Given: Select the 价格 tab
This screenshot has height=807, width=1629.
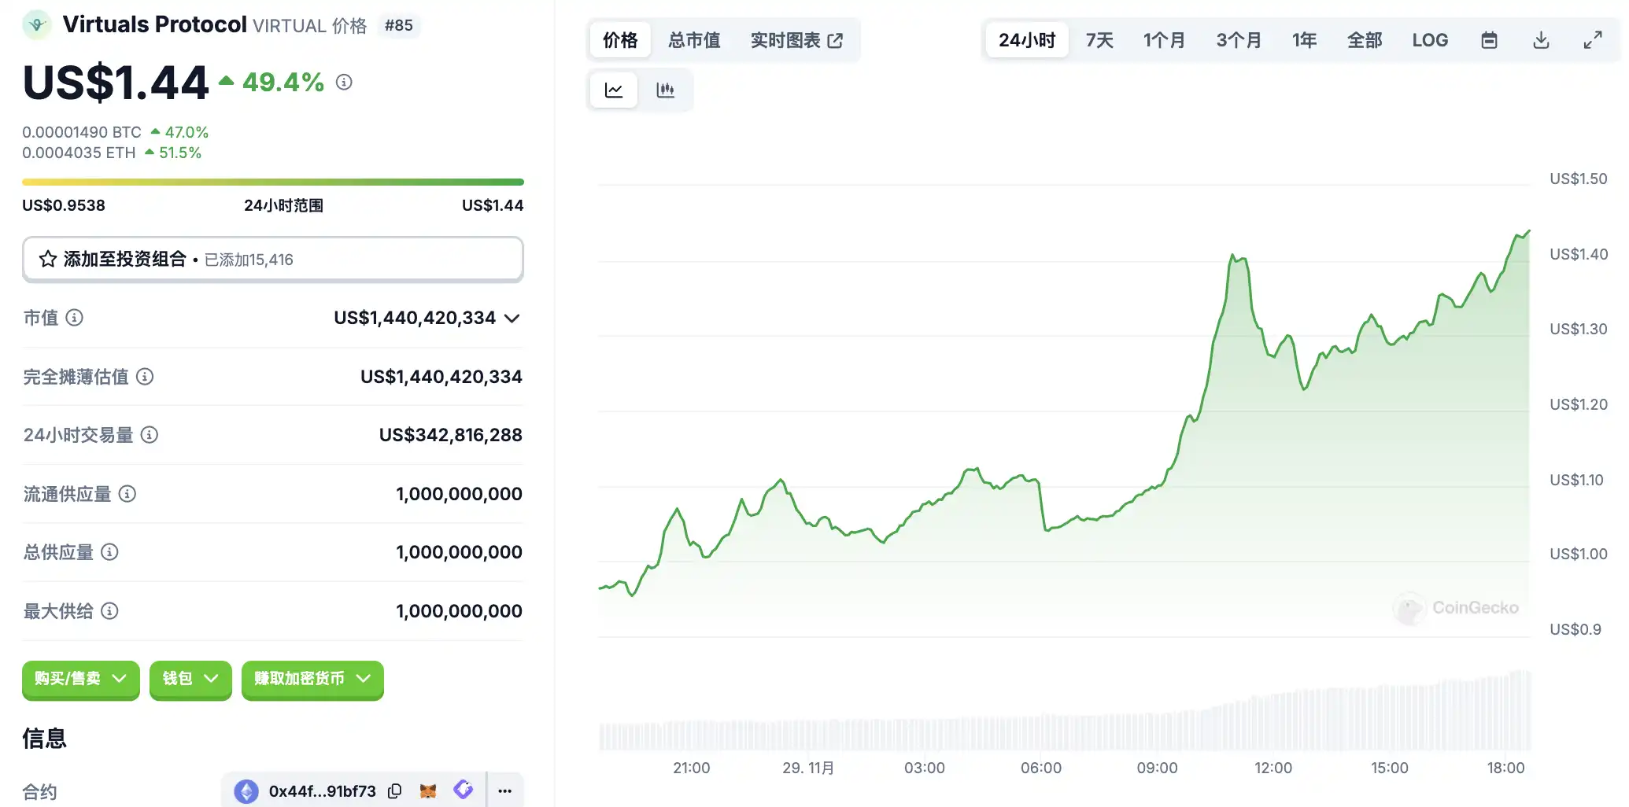Looking at the screenshot, I should [x=620, y=40].
